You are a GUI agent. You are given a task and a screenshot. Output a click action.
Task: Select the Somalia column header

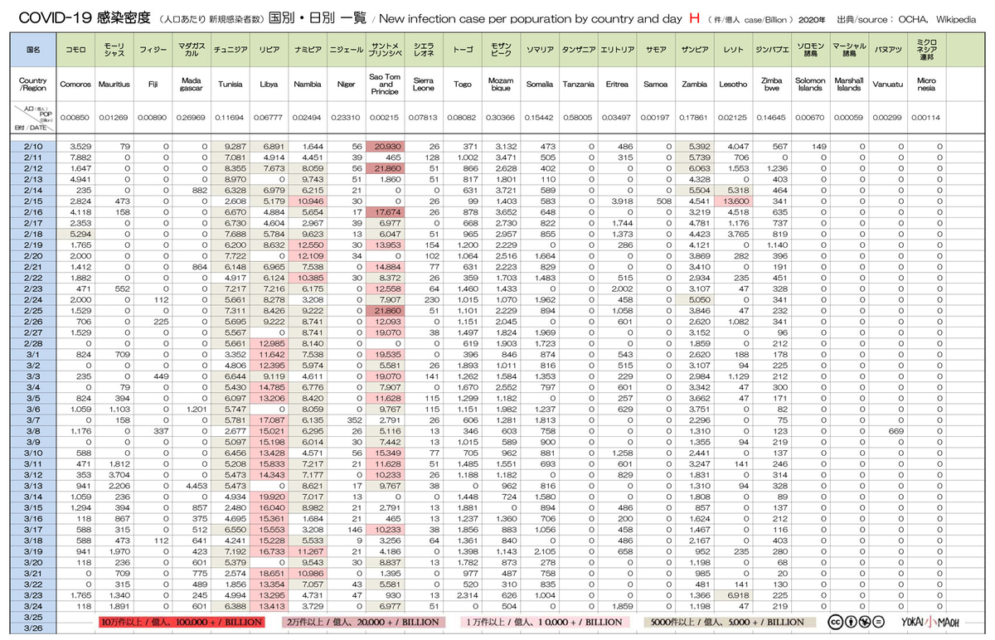[540, 85]
